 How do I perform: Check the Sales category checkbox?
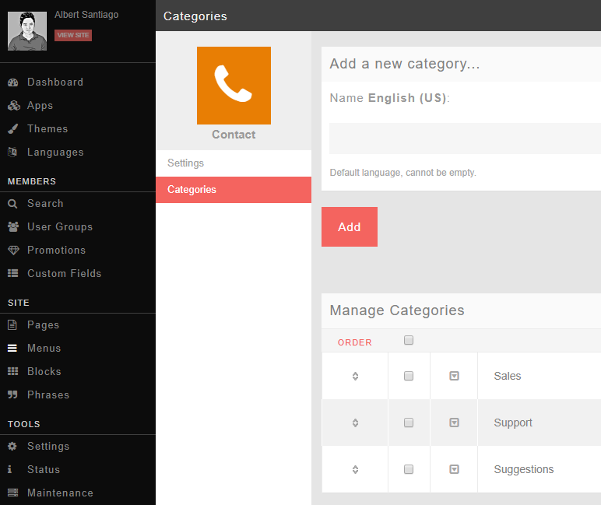tap(409, 376)
